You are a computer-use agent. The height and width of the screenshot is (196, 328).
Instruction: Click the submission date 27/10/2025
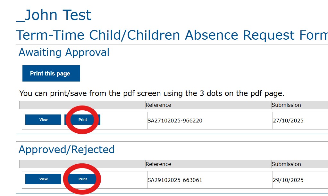tap(288, 121)
